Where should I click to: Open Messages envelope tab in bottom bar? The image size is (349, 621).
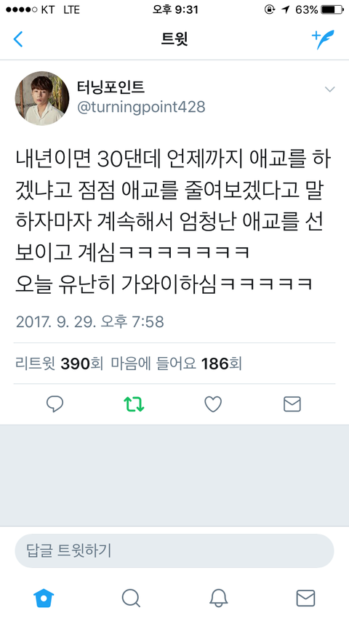(305, 598)
